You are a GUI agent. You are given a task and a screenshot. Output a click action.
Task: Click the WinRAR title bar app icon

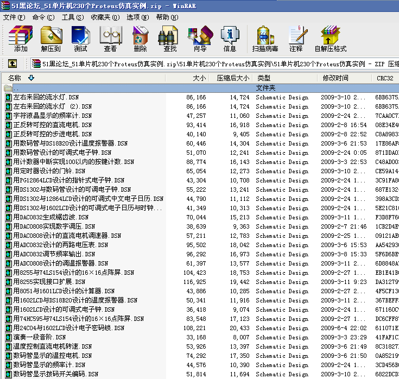coord(5,5)
